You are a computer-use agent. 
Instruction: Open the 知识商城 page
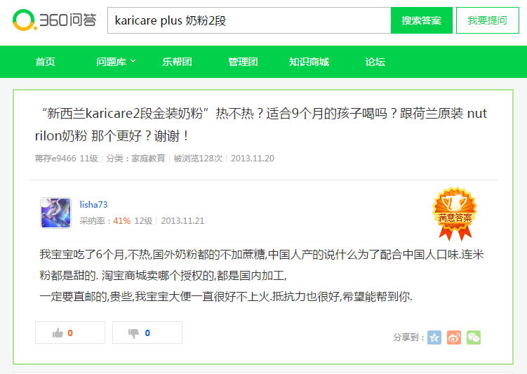click(309, 62)
